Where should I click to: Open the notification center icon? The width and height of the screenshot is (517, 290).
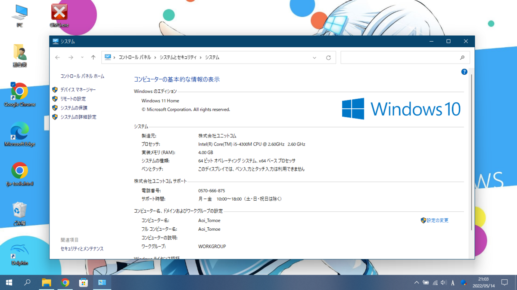click(x=505, y=282)
